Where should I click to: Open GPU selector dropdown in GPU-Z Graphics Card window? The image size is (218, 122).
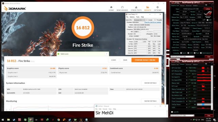(x=182, y=57)
